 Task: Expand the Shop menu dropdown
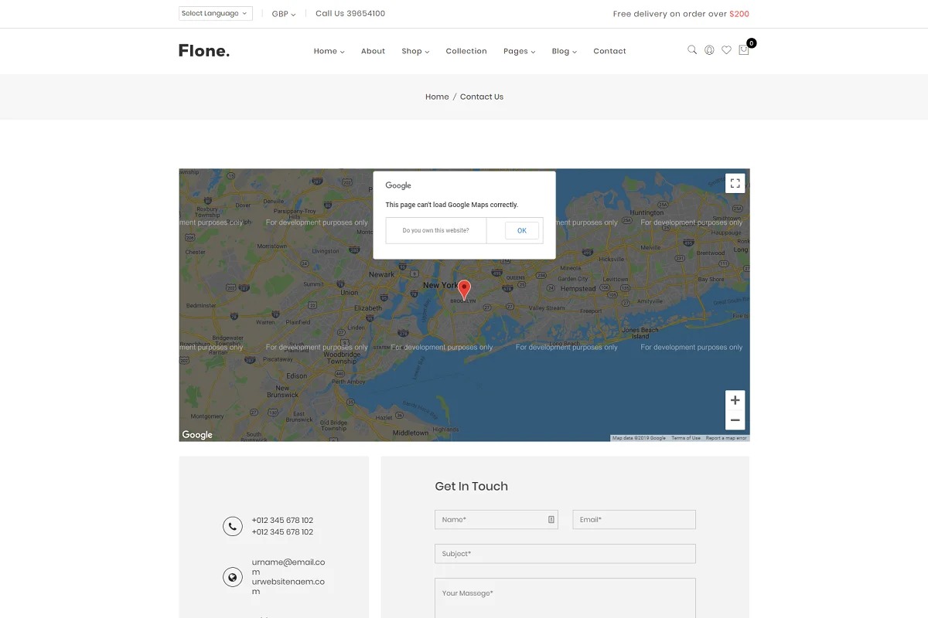415,51
